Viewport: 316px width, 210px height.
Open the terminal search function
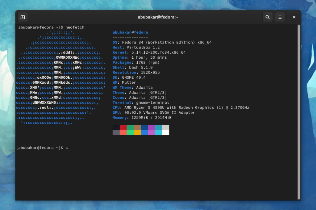[268, 17]
